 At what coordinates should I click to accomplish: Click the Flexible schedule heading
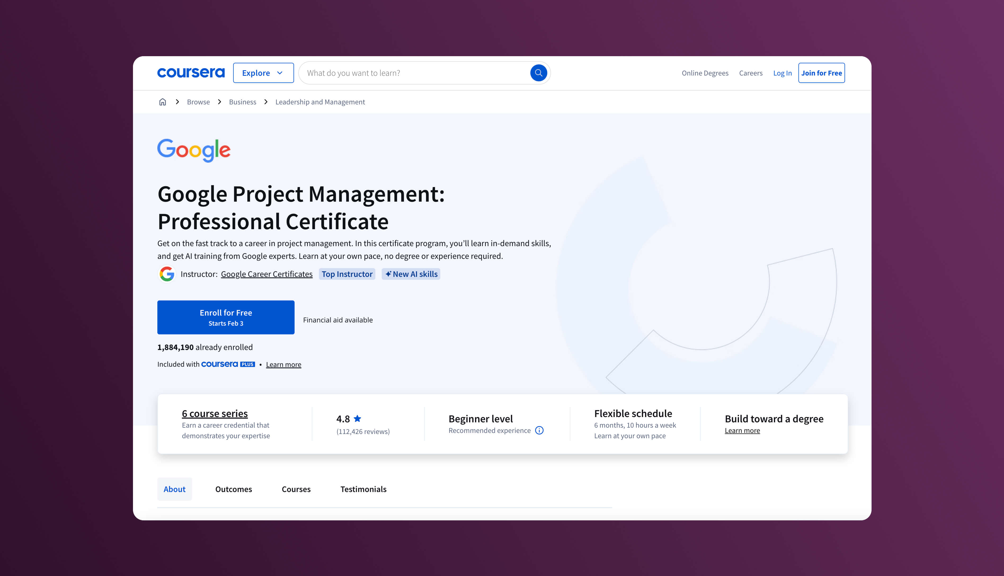[633, 413]
